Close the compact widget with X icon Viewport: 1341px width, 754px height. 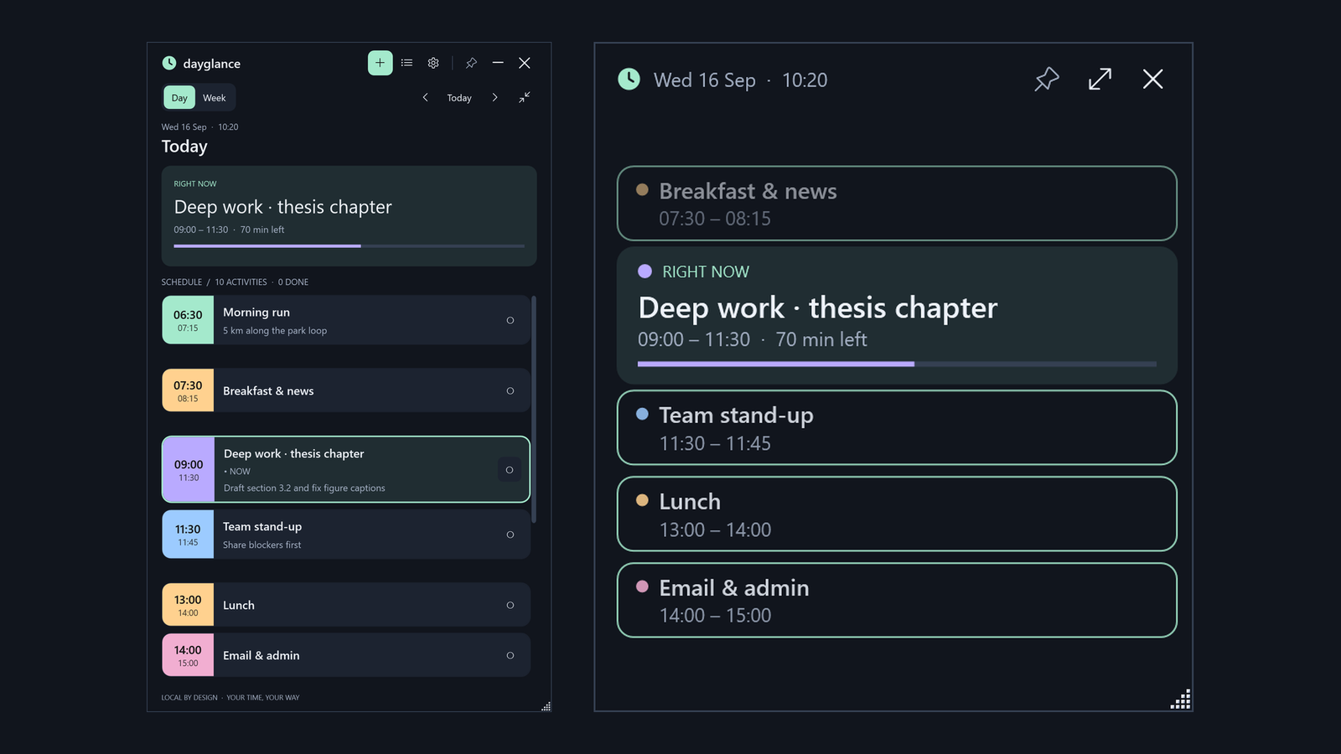(1152, 80)
